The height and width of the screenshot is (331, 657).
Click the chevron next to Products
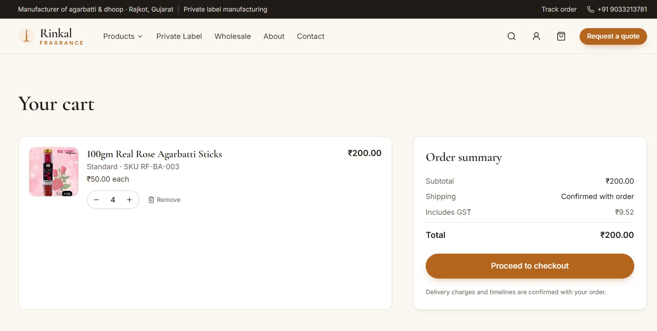(x=140, y=36)
